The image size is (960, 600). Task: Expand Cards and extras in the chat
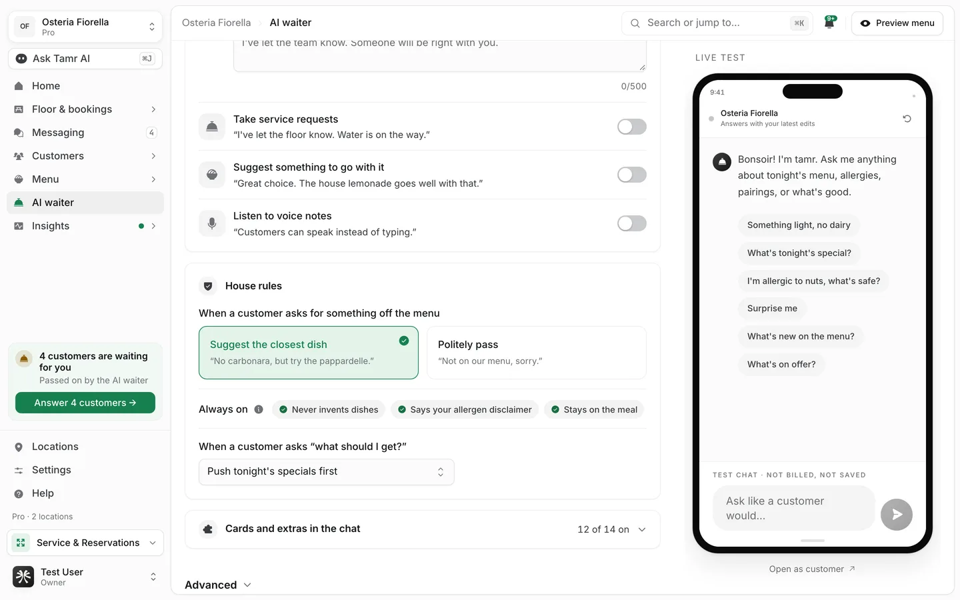423,529
